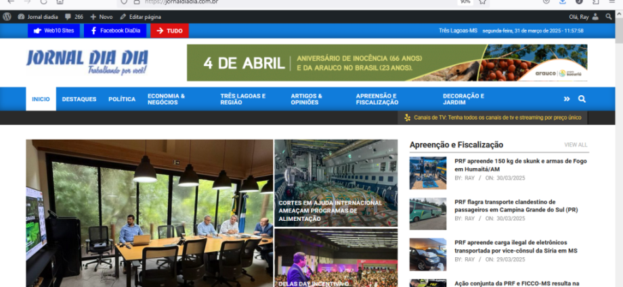
Task: Open ARTIGOS & OPINIÕES section
Action: coord(306,99)
